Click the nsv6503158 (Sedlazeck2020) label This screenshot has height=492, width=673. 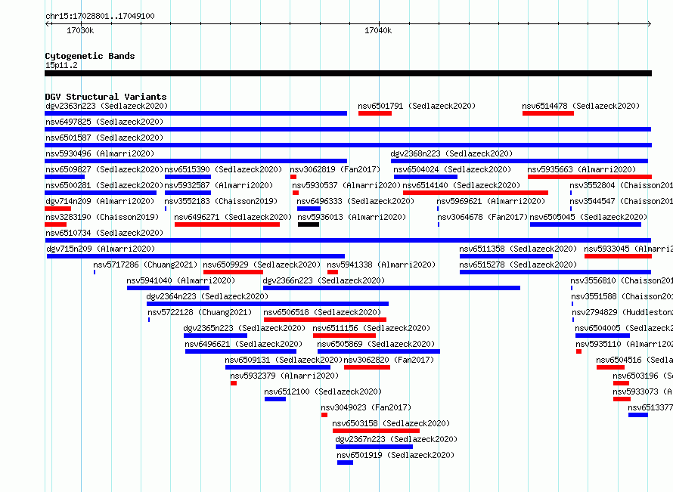(391, 423)
